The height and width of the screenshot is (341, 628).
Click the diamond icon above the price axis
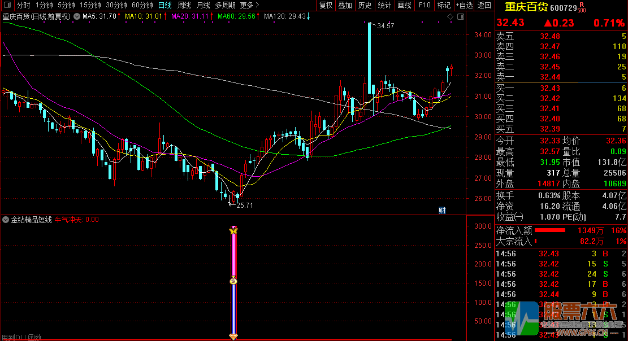pos(451,17)
